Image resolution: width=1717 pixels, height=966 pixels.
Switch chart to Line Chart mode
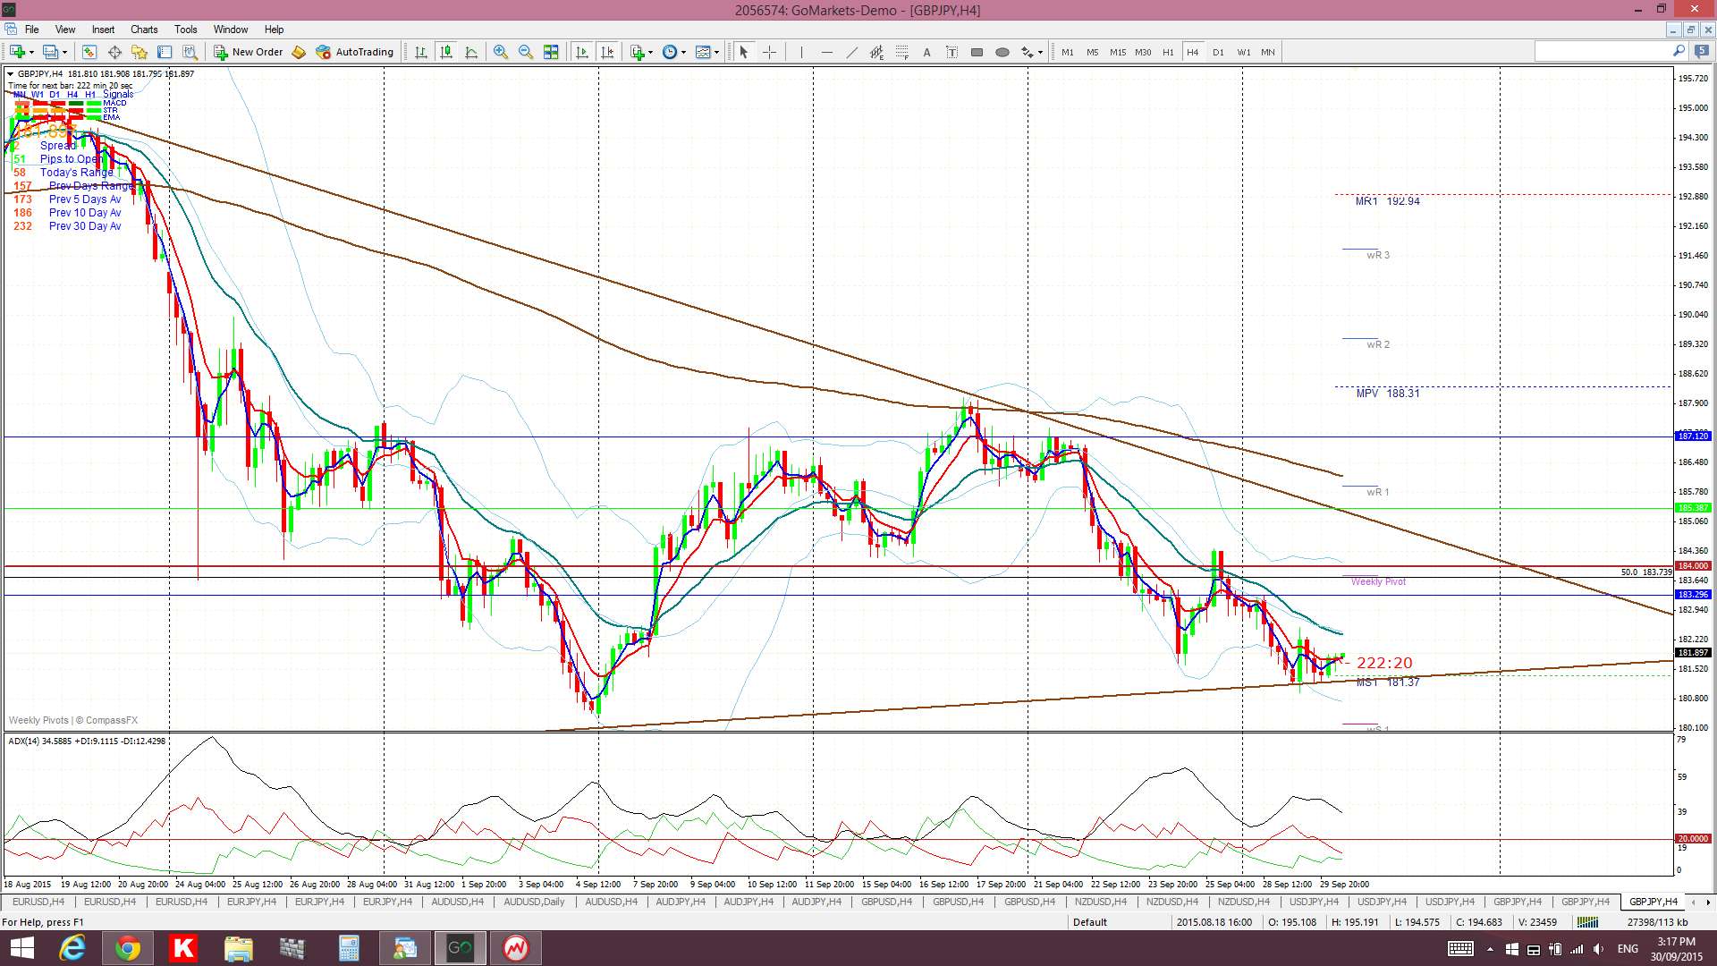(x=471, y=52)
